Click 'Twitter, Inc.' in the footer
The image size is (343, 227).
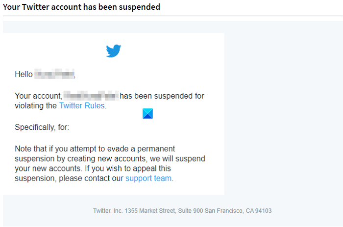(108, 211)
